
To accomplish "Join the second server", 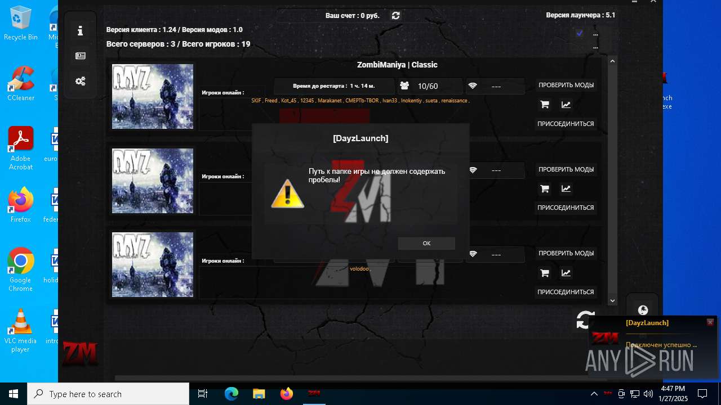I will [566, 208].
